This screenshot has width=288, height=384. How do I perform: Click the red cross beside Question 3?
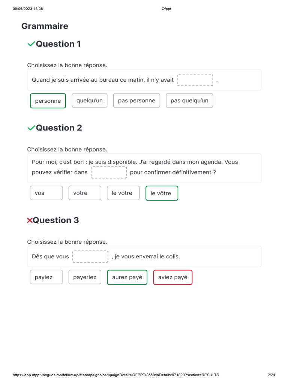(30, 220)
